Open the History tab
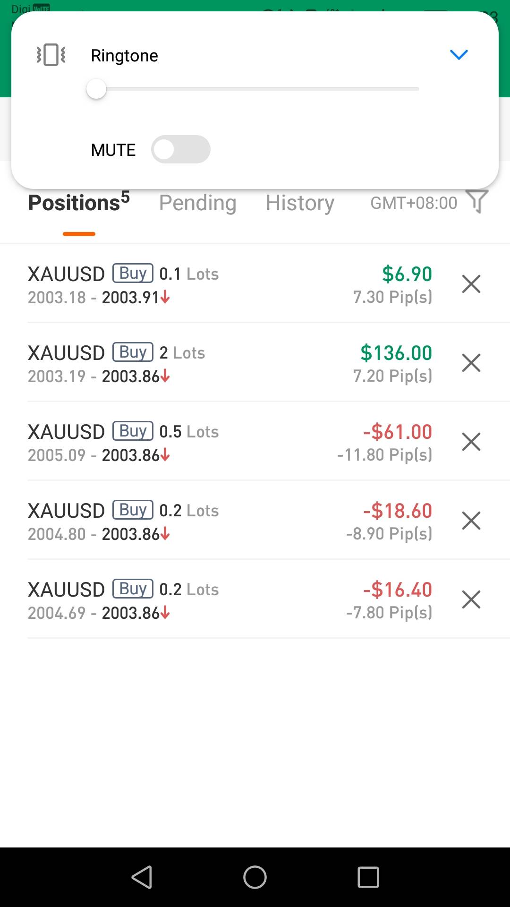Viewport: 510px width, 907px height. click(300, 203)
